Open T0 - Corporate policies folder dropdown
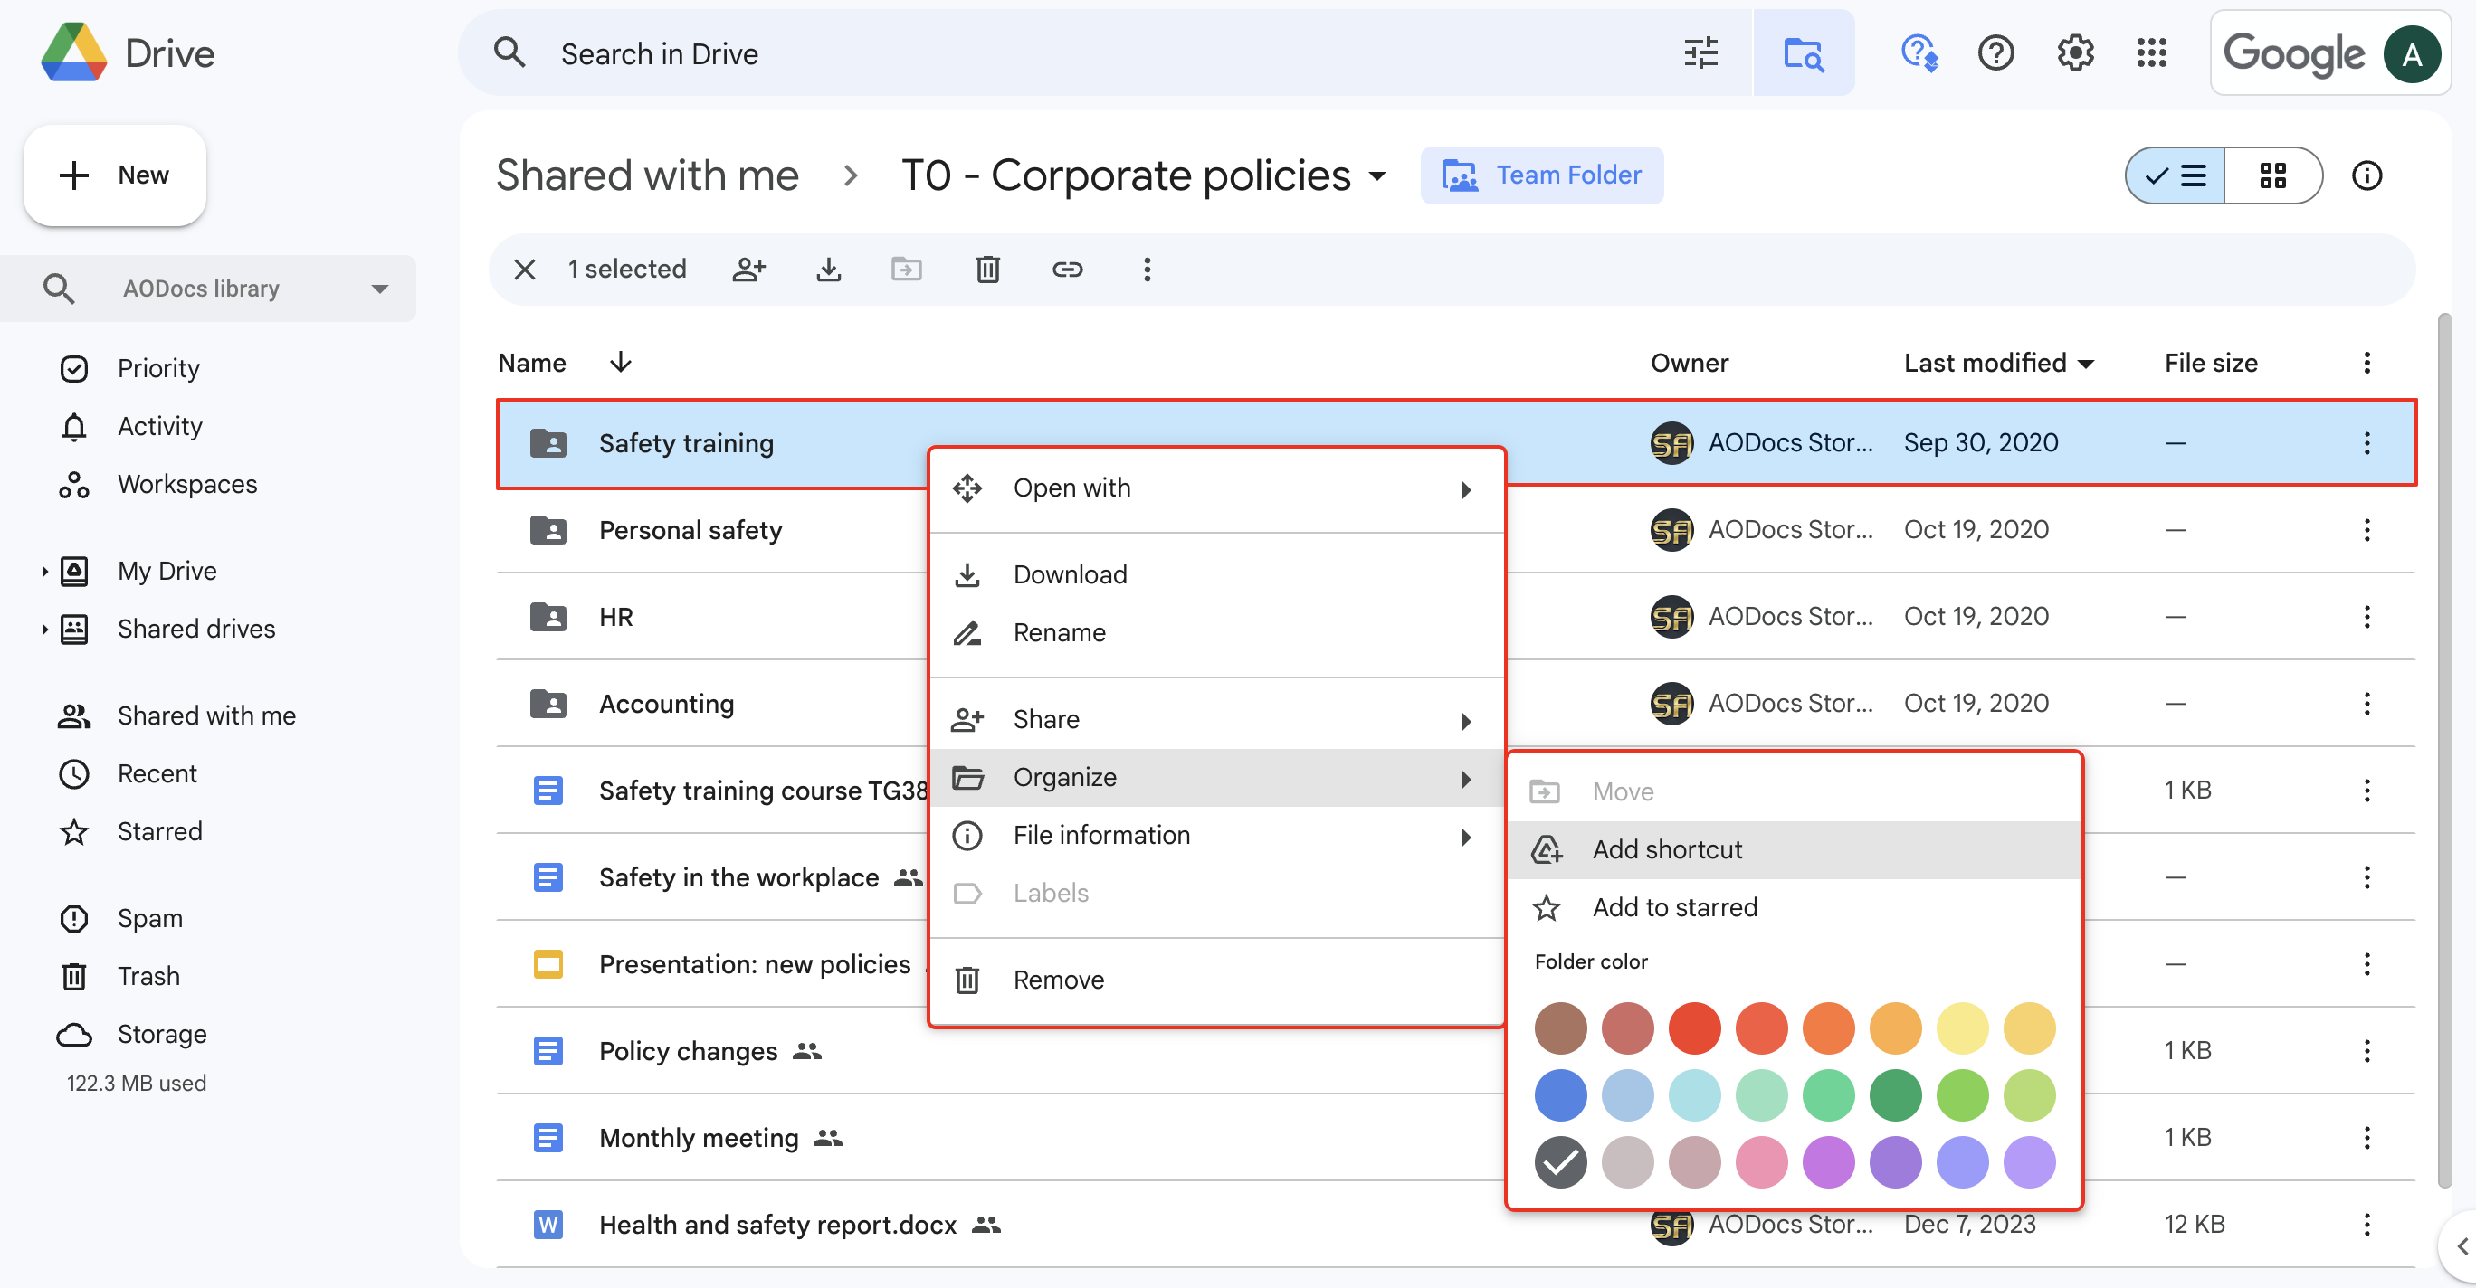 coord(1377,175)
